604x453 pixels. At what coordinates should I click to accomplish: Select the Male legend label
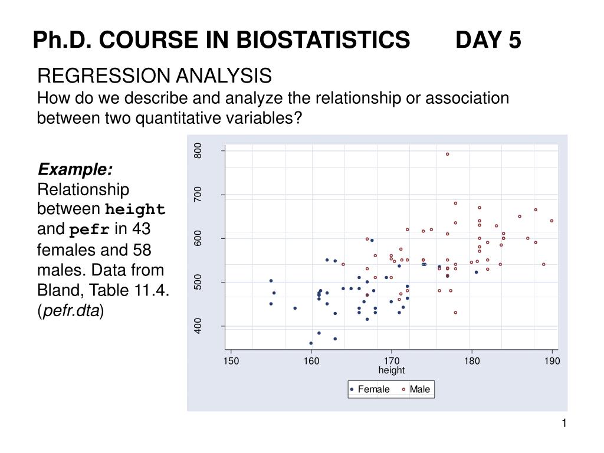pyautogui.click(x=419, y=389)
